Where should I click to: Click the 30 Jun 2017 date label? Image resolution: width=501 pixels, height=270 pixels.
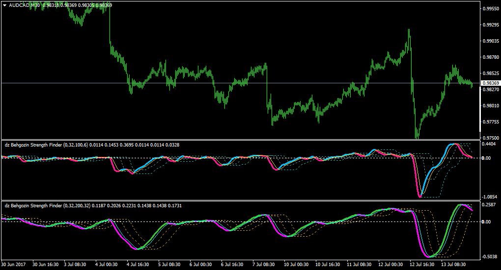(13, 264)
